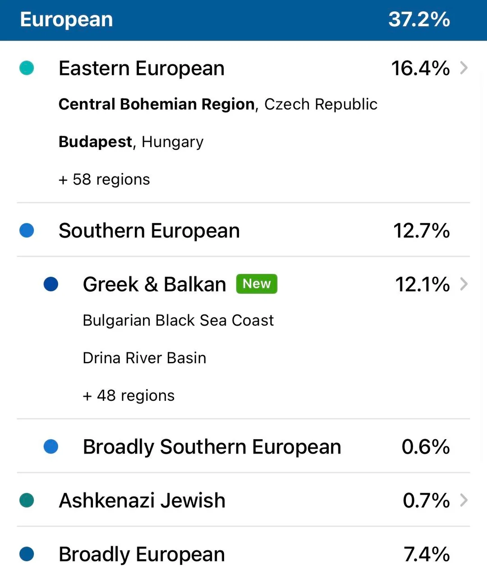Show the + 58 regions list
This screenshot has width=487, height=579.
click(x=104, y=179)
